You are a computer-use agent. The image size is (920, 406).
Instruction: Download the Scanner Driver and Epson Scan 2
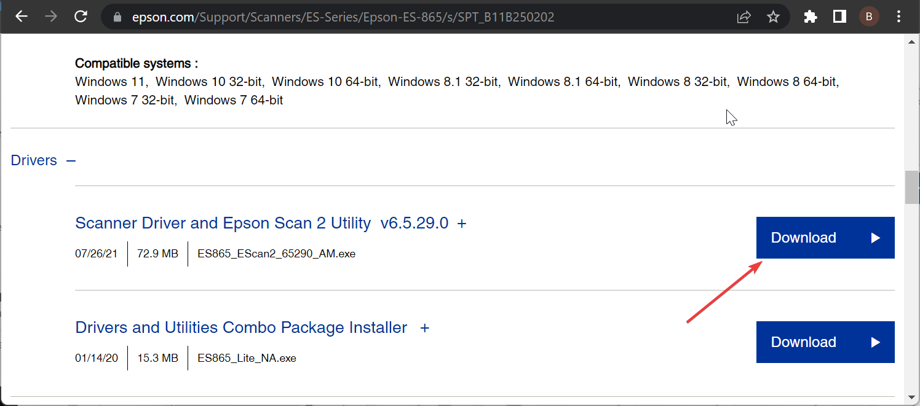(x=825, y=238)
